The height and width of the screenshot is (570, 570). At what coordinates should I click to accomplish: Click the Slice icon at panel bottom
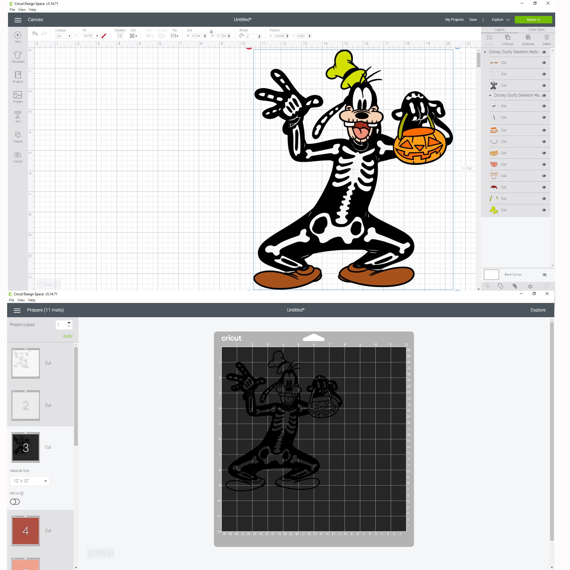pos(487,286)
